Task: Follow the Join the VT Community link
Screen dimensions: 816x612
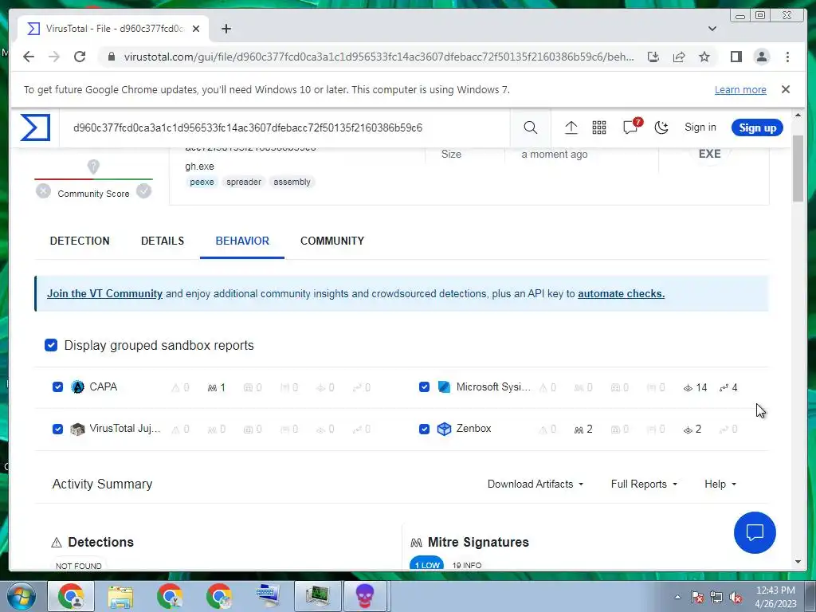Action: tap(104, 293)
